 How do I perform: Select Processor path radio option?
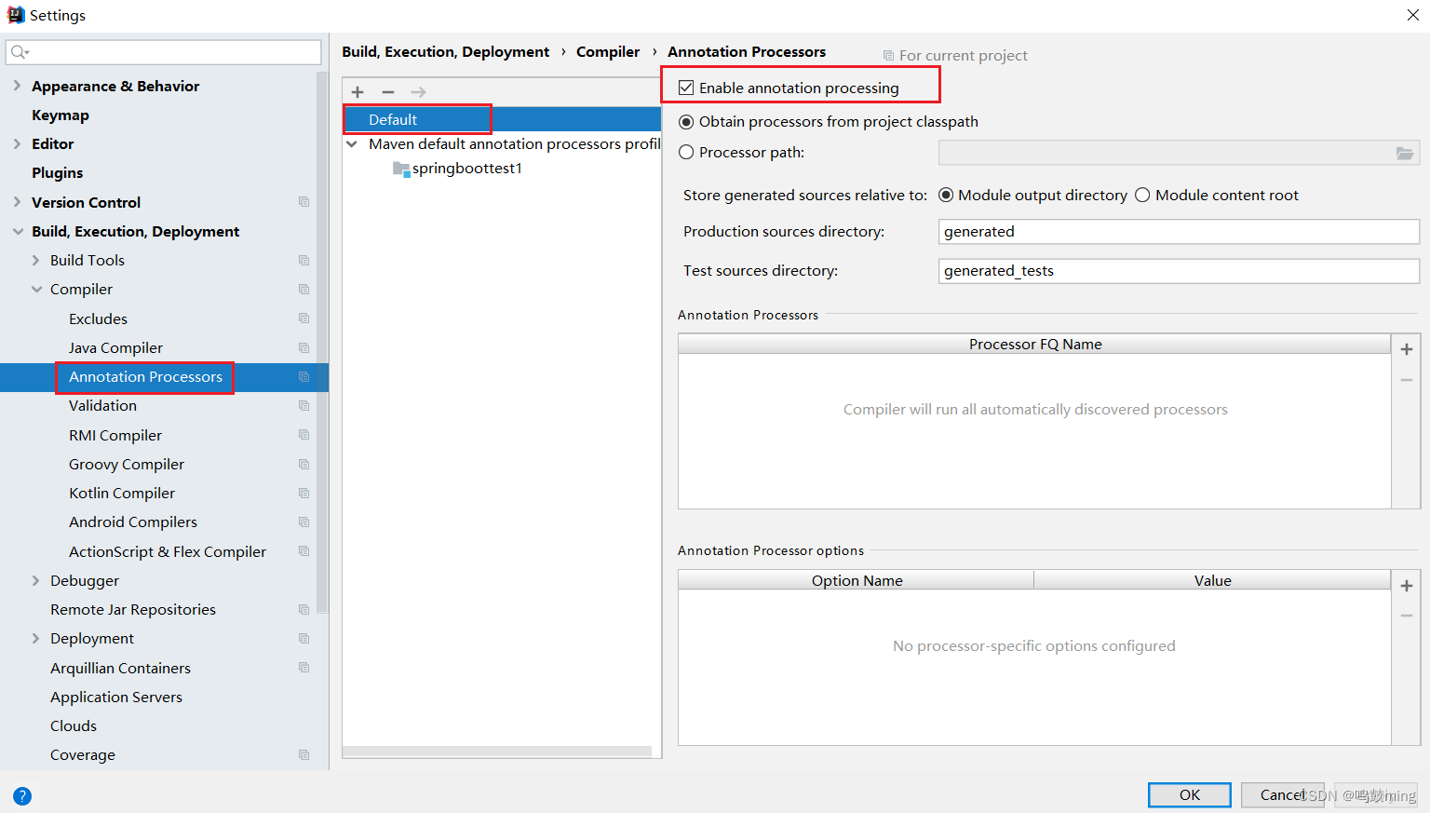click(686, 153)
